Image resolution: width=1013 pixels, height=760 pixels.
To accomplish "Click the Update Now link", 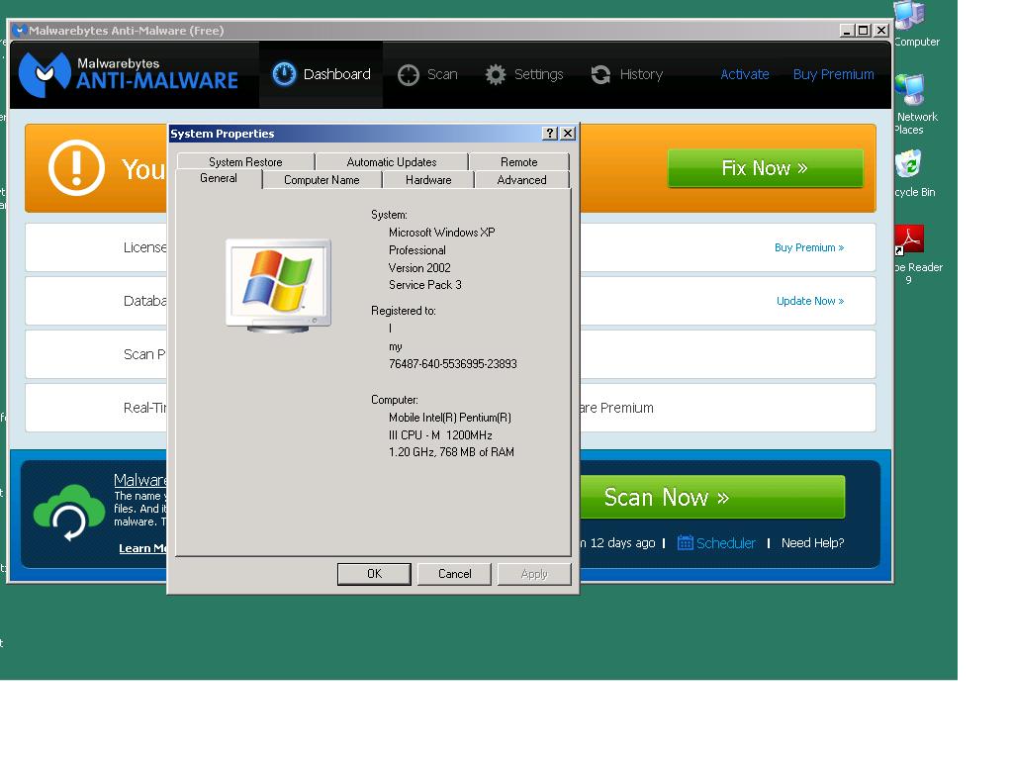I will coord(810,301).
